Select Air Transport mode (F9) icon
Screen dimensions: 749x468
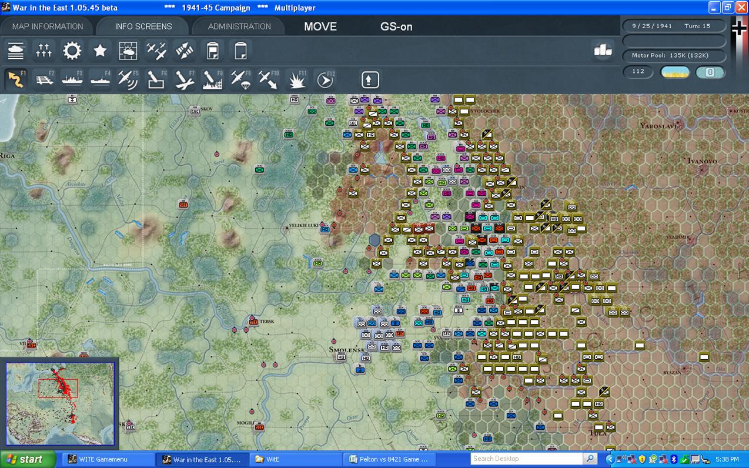click(x=240, y=79)
